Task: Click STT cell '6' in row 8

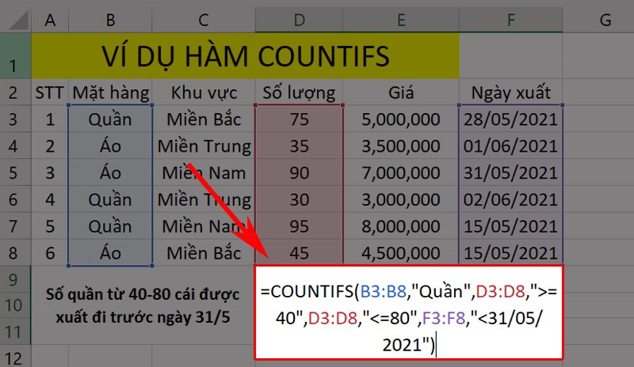Action: [50, 253]
